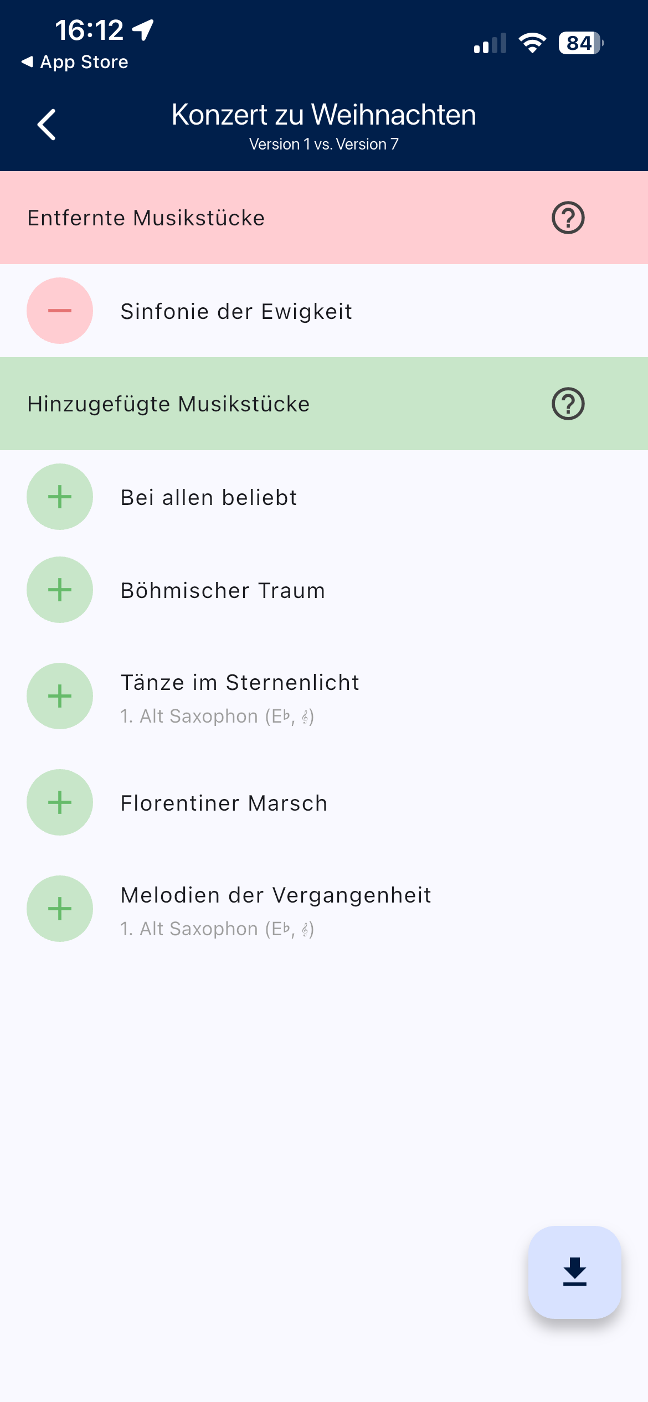Open Tänze im Sternenlicht title
The image size is (648, 1402).
point(240,683)
